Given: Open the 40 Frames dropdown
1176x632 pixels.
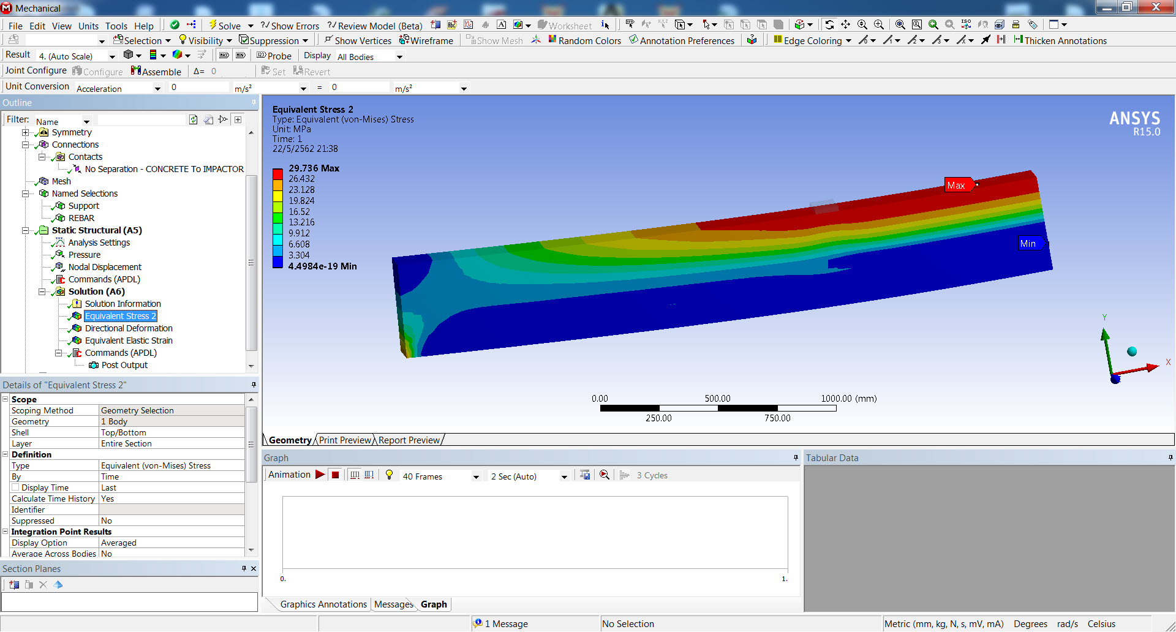Looking at the screenshot, I should (x=475, y=476).
